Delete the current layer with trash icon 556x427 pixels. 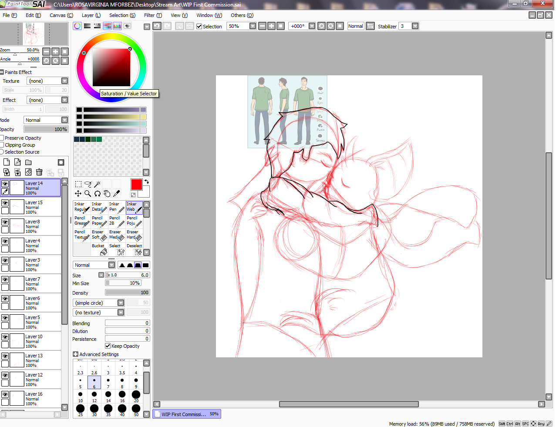point(39,172)
